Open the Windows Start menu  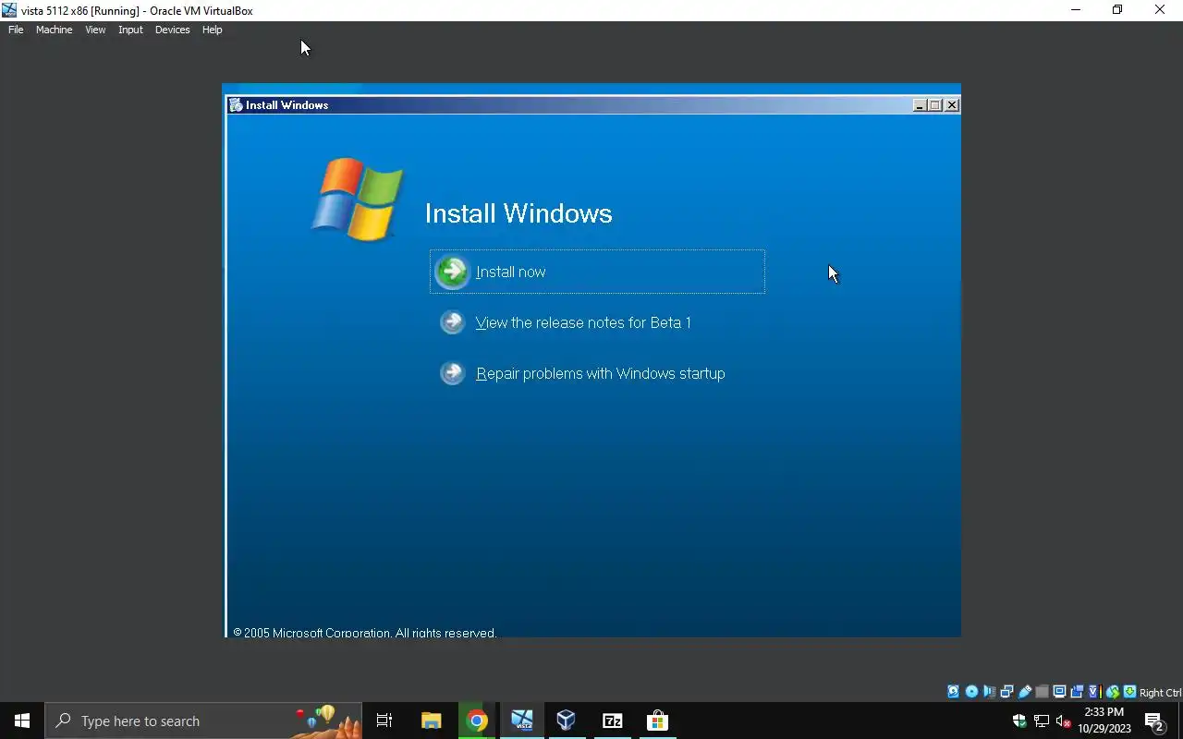pyautogui.click(x=22, y=721)
